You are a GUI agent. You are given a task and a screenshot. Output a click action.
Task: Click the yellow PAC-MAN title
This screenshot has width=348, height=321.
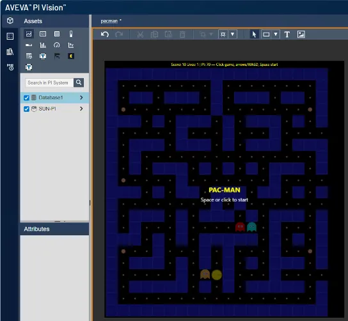[225, 190]
